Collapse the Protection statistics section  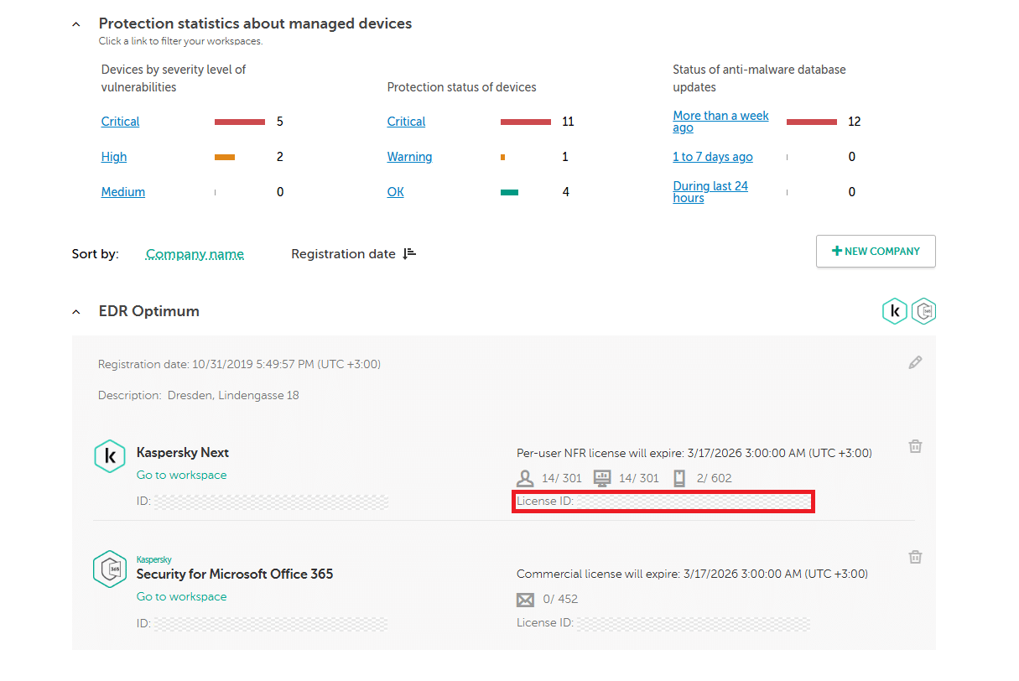pyautogui.click(x=76, y=25)
